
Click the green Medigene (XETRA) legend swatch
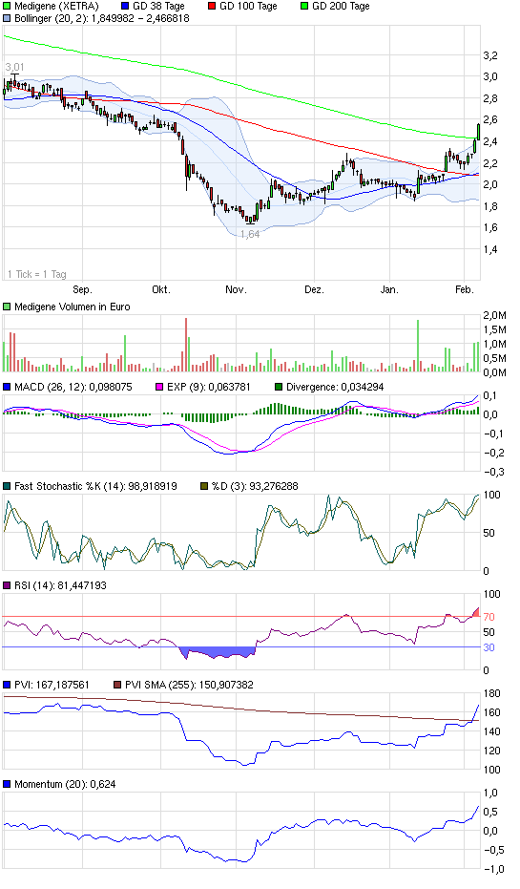[7, 7]
